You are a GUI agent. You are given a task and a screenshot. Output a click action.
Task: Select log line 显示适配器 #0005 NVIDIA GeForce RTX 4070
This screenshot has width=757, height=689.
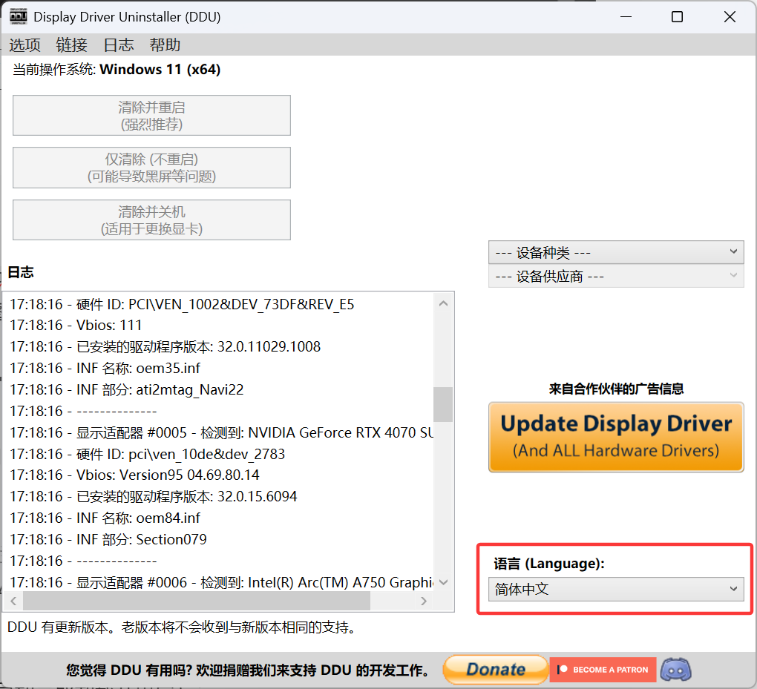221,432
